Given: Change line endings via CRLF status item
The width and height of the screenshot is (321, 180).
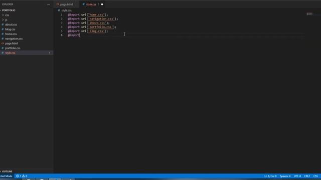Looking at the screenshot, I should (x=307, y=176).
